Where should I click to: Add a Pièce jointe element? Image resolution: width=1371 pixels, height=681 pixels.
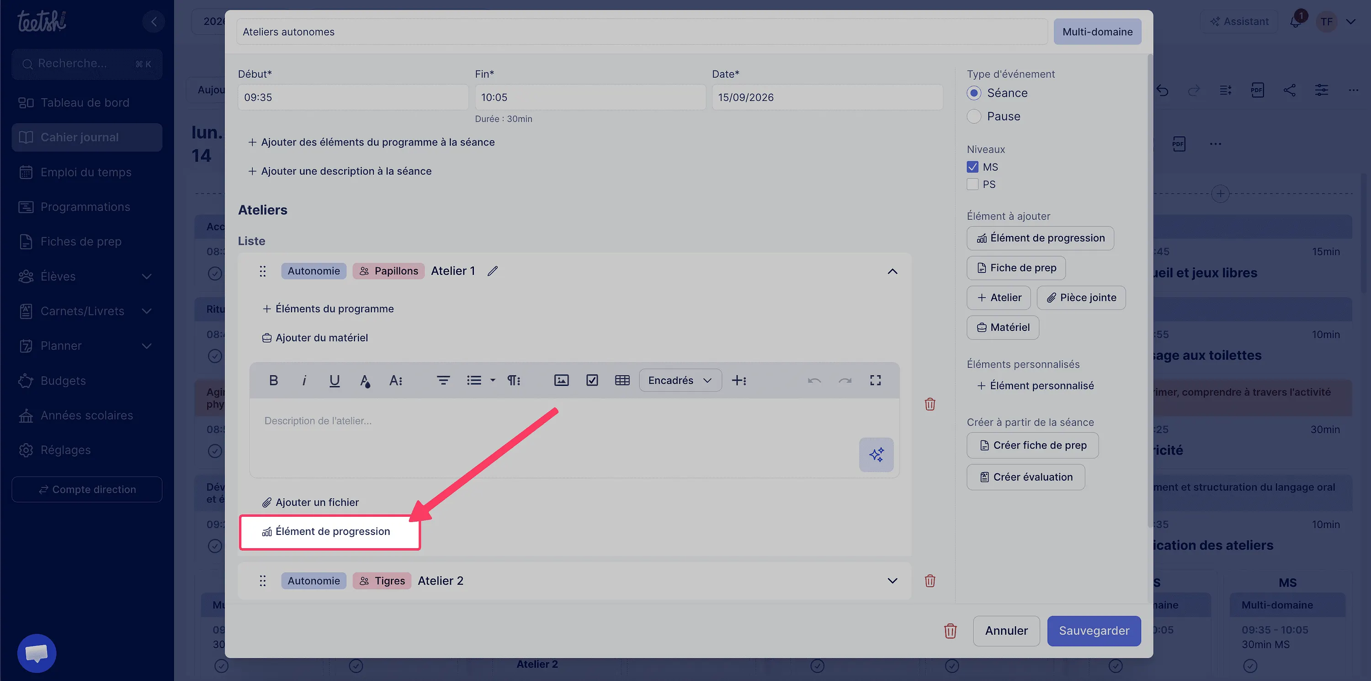[x=1081, y=298]
